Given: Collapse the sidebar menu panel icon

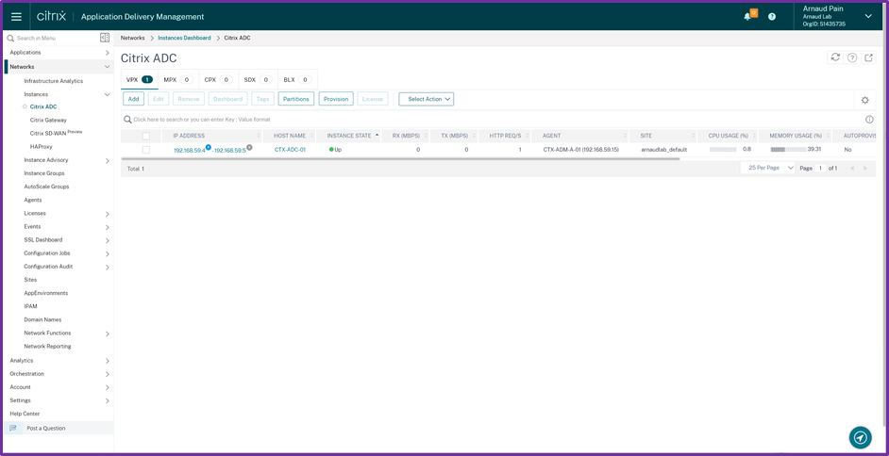Looking at the screenshot, I should coord(105,38).
